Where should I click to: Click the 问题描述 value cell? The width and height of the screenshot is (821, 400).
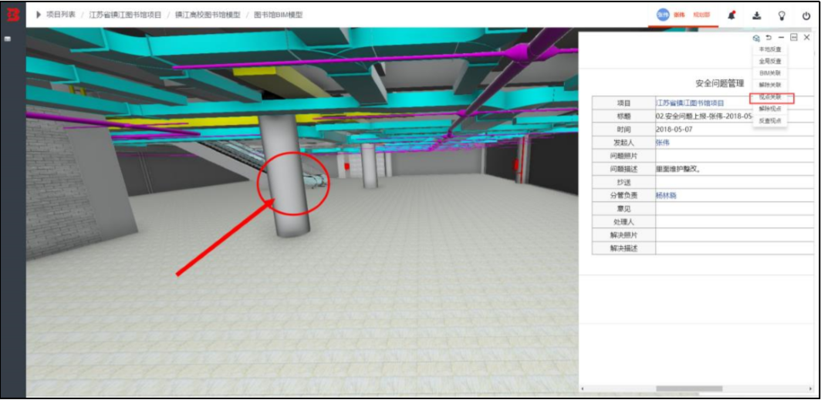[x=734, y=169]
